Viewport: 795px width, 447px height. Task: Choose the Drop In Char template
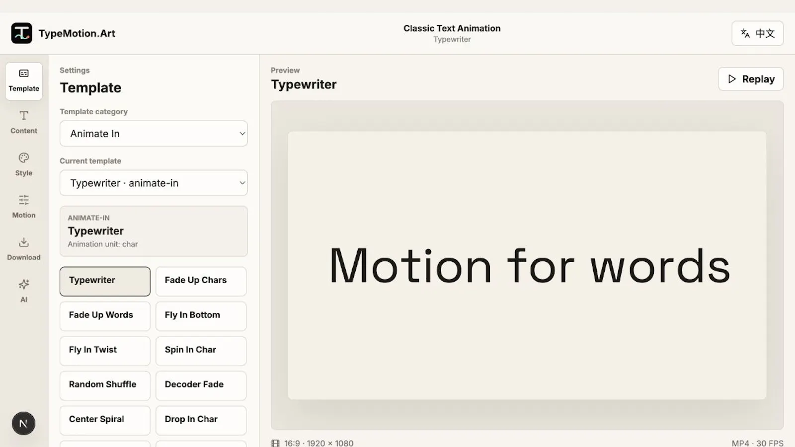[x=201, y=421]
